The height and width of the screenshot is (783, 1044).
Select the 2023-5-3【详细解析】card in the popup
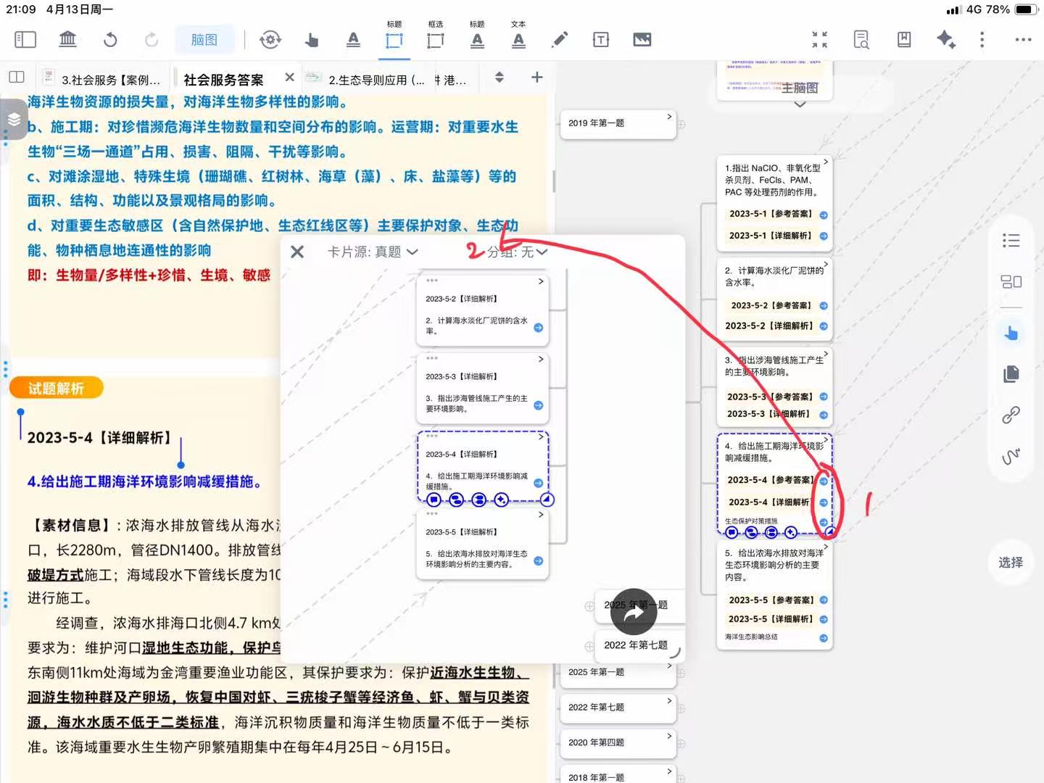(x=482, y=388)
